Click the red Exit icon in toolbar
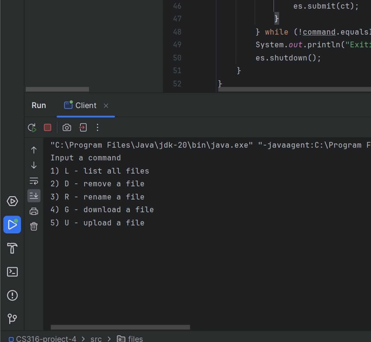The width and height of the screenshot is (371, 342). click(x=83, y=128)
